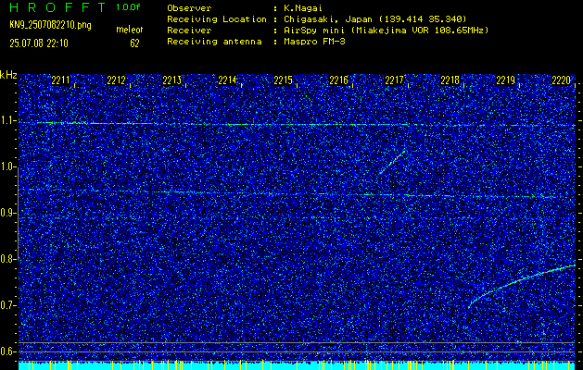Click the short meteor echo streak near 2217

click(x=392, y=162)
